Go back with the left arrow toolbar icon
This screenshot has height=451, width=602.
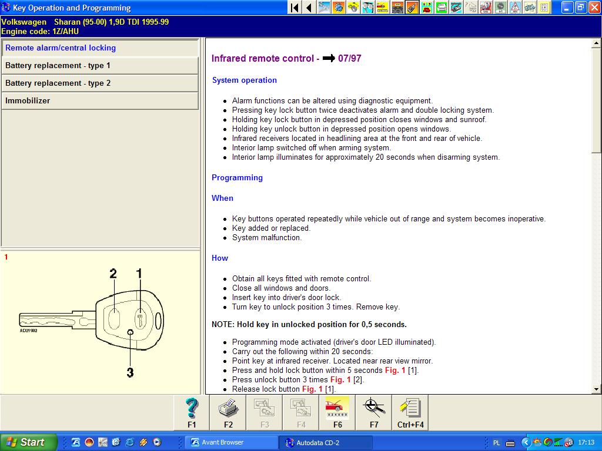(x=309, y=8)
